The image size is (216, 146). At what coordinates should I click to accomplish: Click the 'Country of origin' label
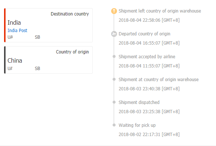(x=72, y=52)
